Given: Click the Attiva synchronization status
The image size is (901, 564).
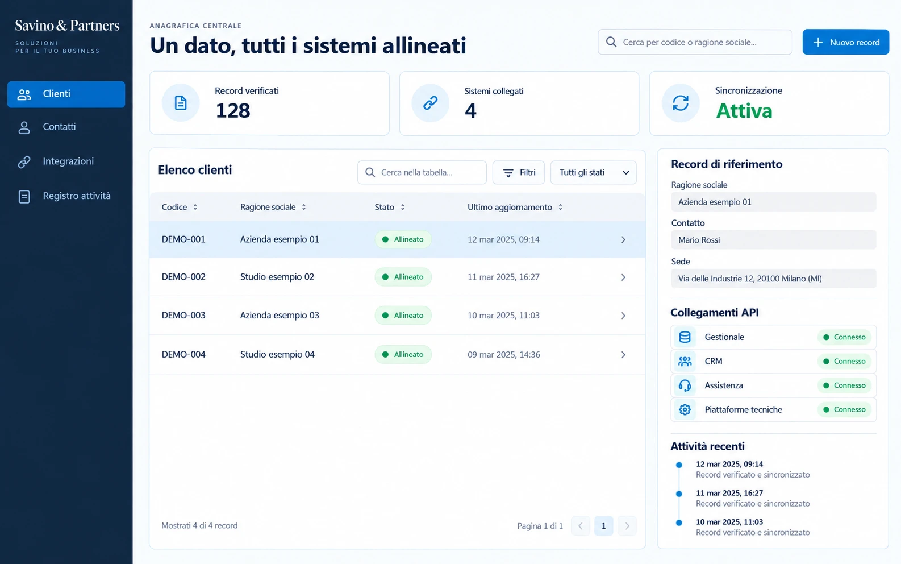Looking at the screenshot, I should point(744,111).
